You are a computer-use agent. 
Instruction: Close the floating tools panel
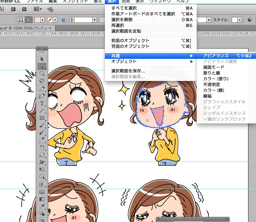39,49
